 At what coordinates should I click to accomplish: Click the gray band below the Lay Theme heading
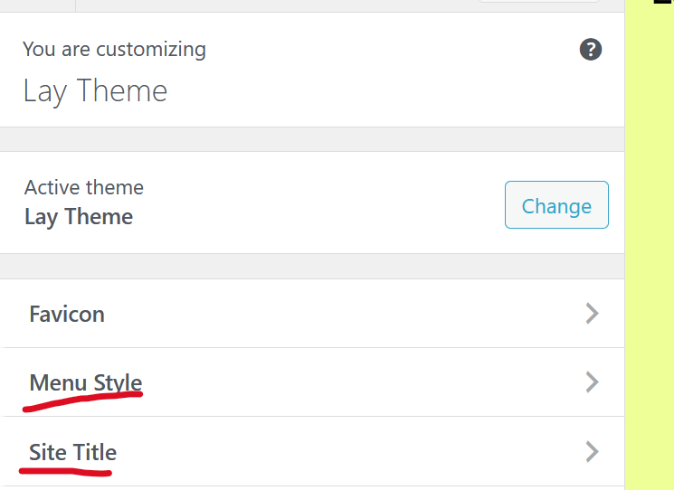coord(312,138)
